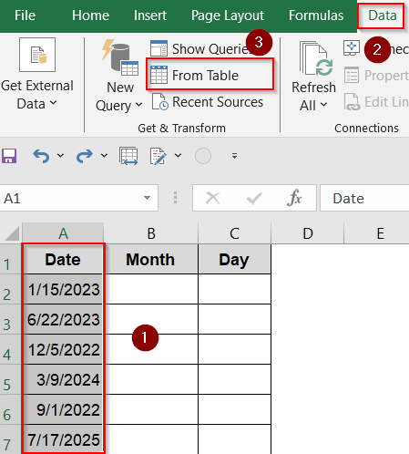Click the Refresh All icon
409x454 pixels.
click(x=316, y=58)
